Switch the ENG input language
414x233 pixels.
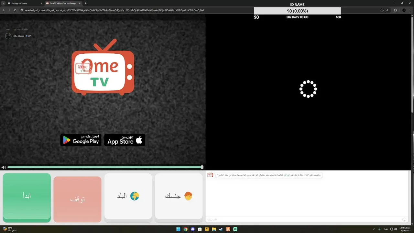(x=386, y=229)
